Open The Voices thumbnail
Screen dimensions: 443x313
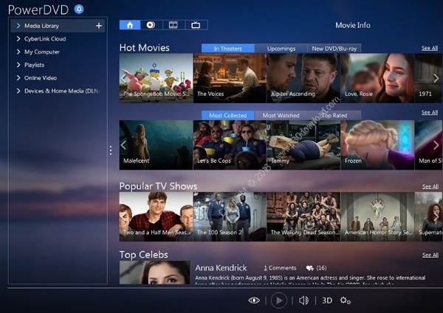coord(230,78)
